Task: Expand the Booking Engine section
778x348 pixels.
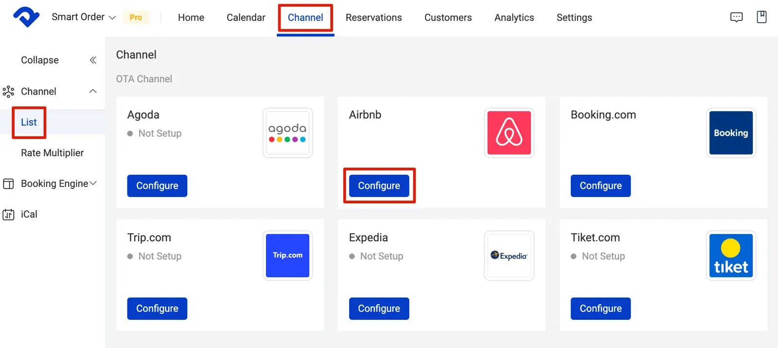Action: [93, 183]
